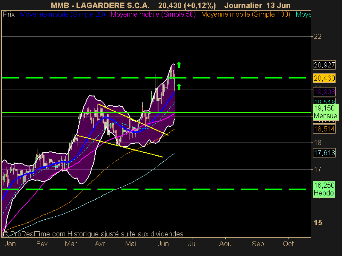The width and height of the screenshot is (342, 256).
Task: Click the Oct label on time axis
Action: [288, 244]
